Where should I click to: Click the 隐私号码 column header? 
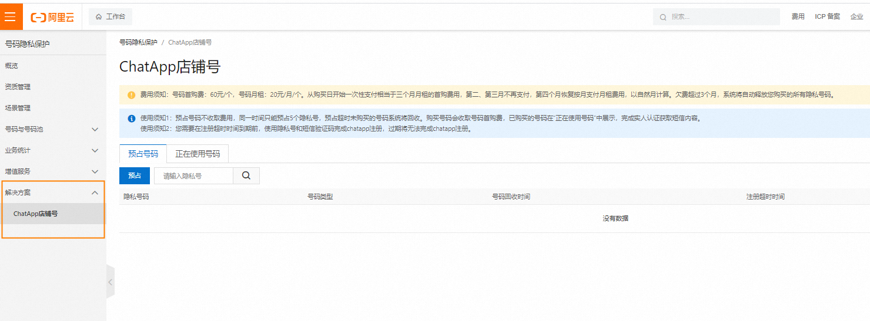point(136,197)
